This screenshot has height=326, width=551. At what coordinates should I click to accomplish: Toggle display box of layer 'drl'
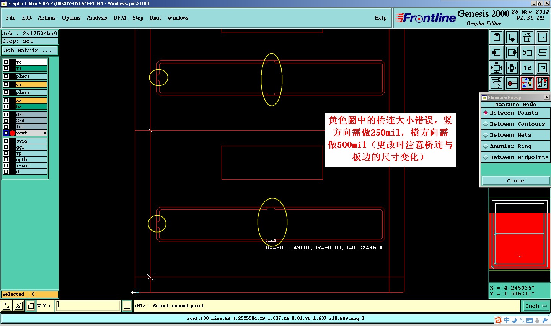[6, 115]
